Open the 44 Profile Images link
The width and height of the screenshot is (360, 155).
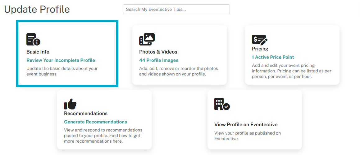159,60
